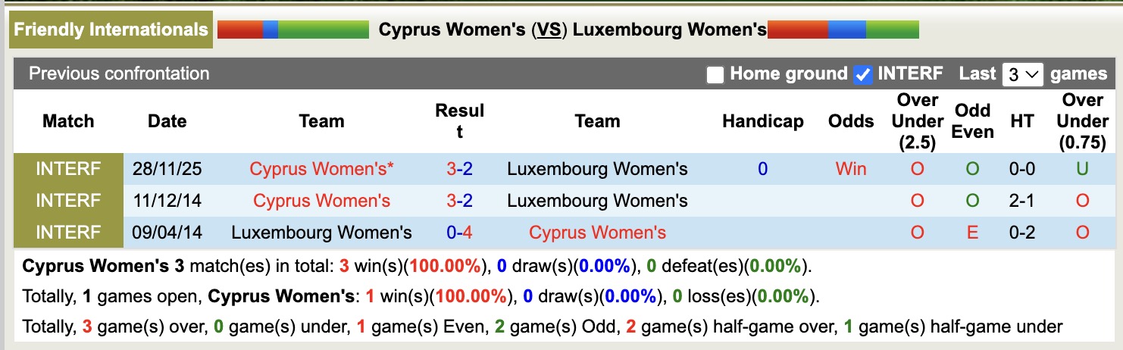
Task: Click the VS link in the title
Action: [x=549, y=30]
